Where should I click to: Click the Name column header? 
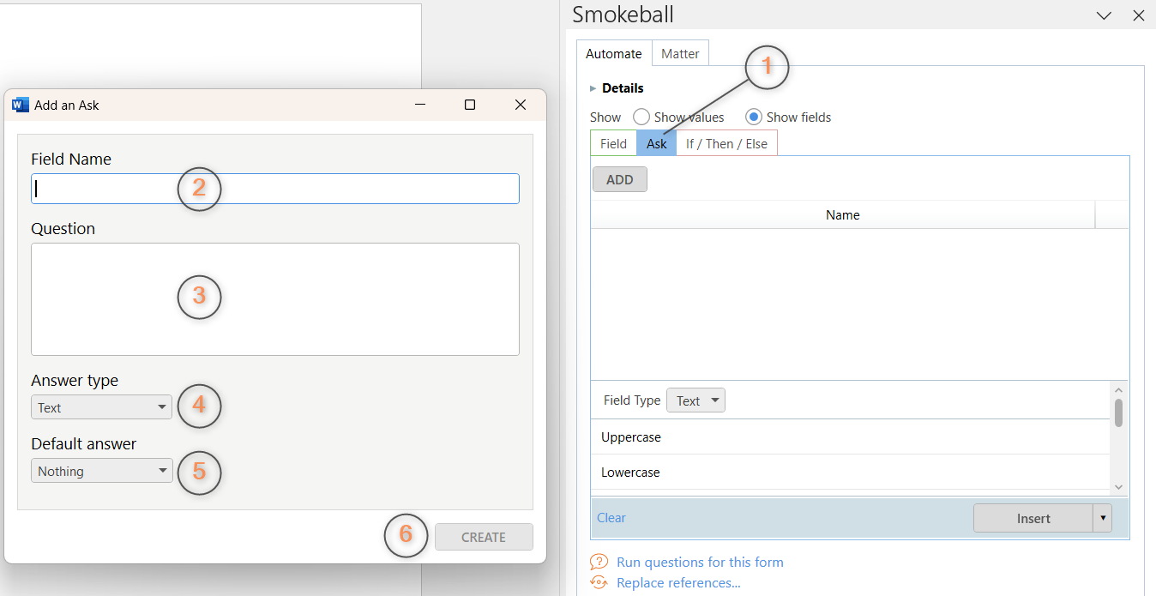pos(843,215)
